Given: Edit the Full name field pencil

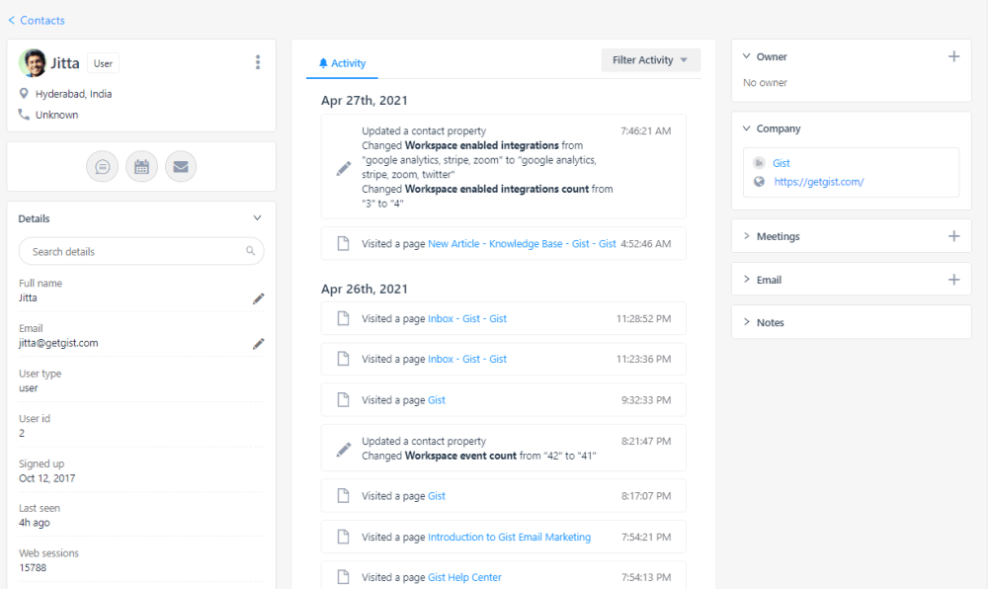Looking at the screenshot, I should point(258,298).
